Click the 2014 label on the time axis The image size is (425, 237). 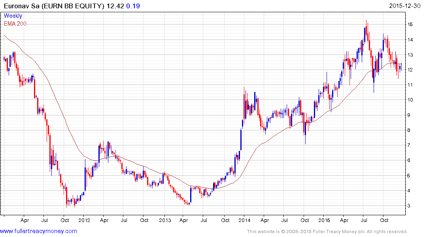pyautogui.click(x=244, y=220)
